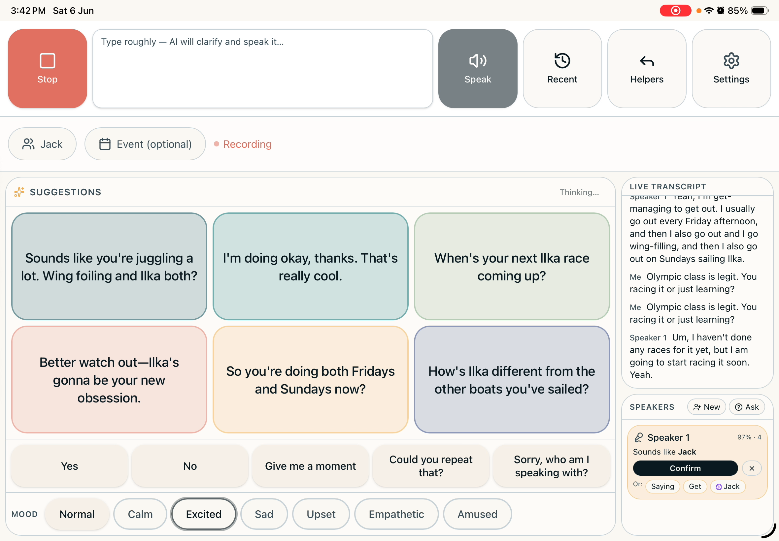The image size is (779, 541).
Task: Set mood to Amused
Action: pyautogui.click(x=477, y=514)
